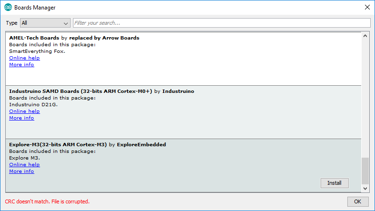This screenshot has width=375, height=211.
Task: Open Online help link for Explore-M3
Action: pyautogui.click(x=24, y=164)
